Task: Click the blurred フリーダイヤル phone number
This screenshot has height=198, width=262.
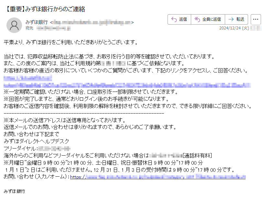Action: 54,148
